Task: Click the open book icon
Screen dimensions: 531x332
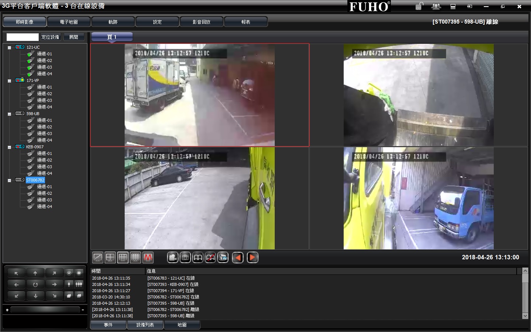Action: (198, 257)
